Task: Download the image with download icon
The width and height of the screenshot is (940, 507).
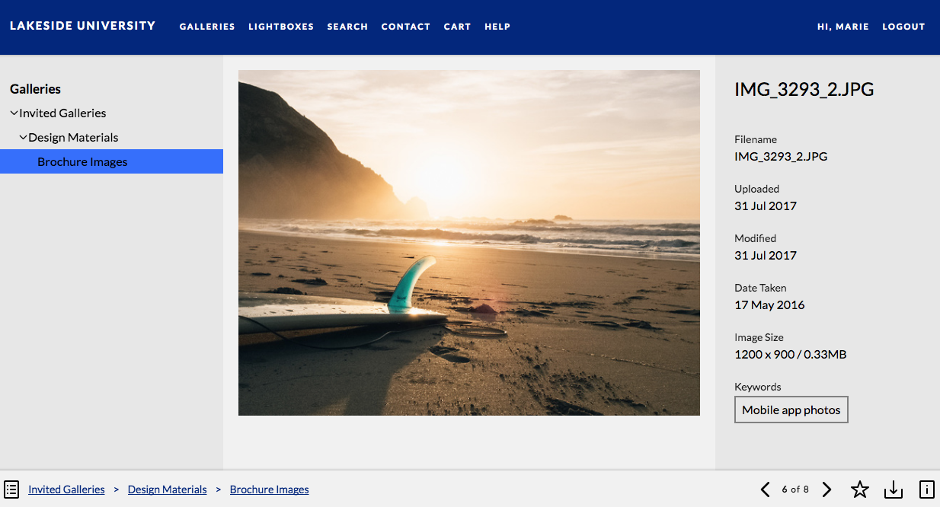Action: pyautogui.click(x=893, y=489)
